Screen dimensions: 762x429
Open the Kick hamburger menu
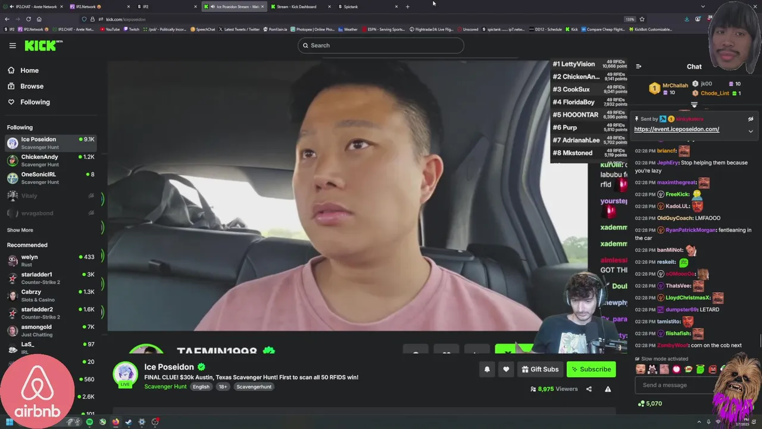coord(13,45)
